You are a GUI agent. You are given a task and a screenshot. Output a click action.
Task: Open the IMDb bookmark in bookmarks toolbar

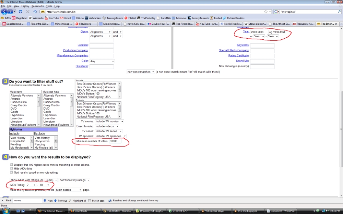[6, 18]
